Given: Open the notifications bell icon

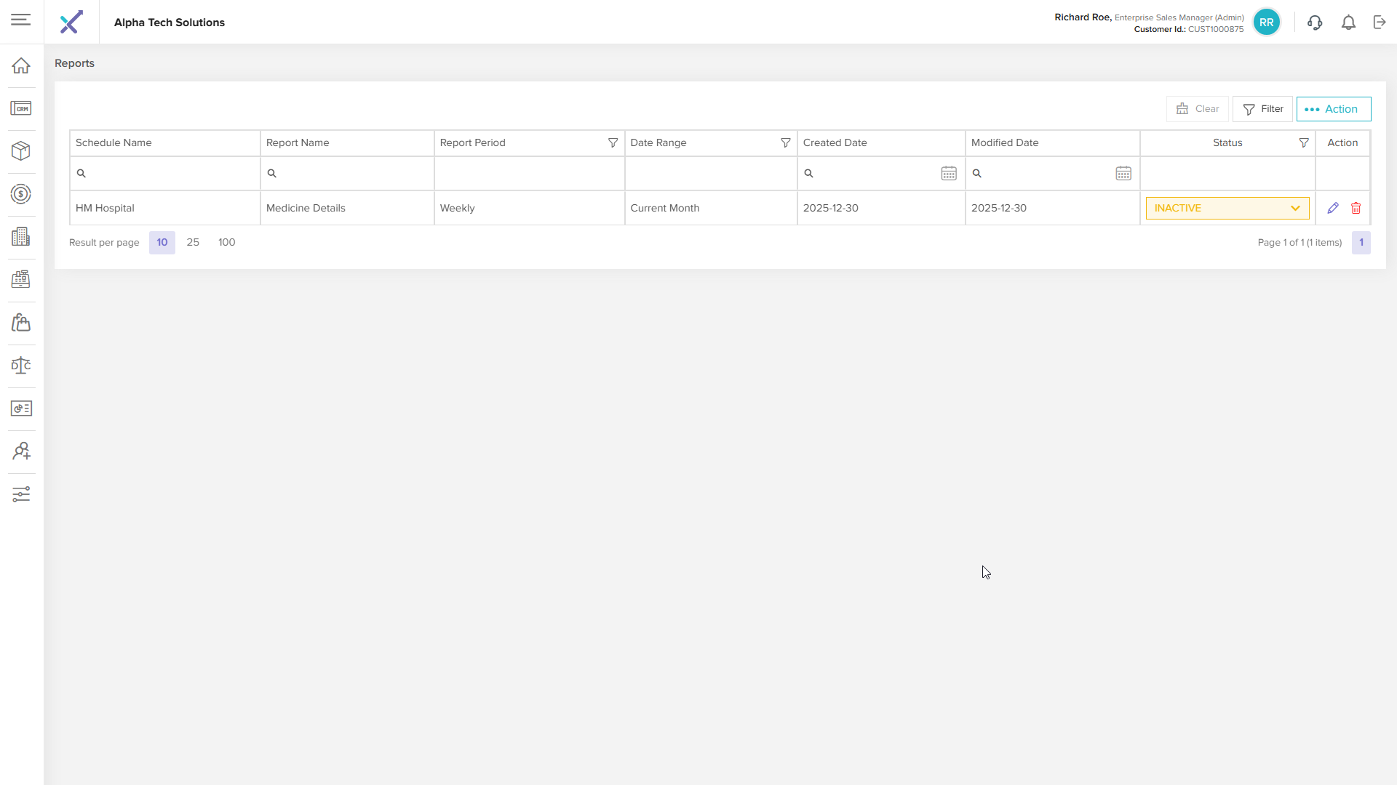Looking at the screenshot, I should [x=1348, y=23].
